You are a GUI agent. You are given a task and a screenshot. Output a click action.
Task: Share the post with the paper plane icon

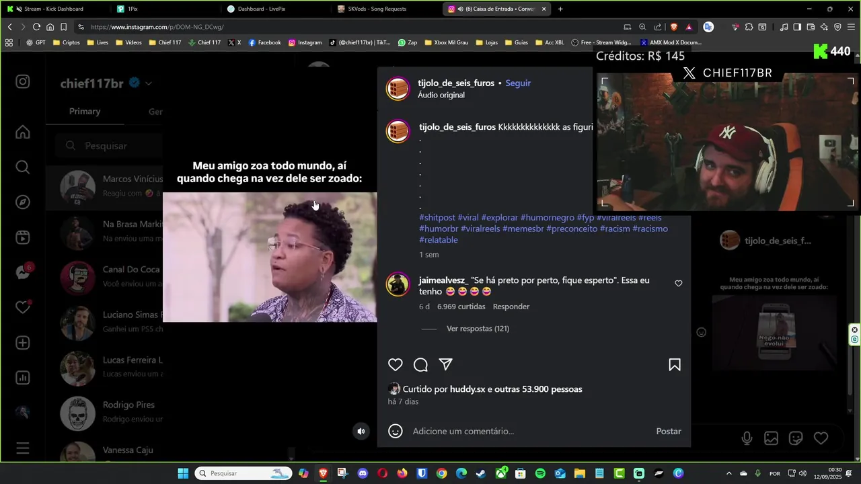445,364
